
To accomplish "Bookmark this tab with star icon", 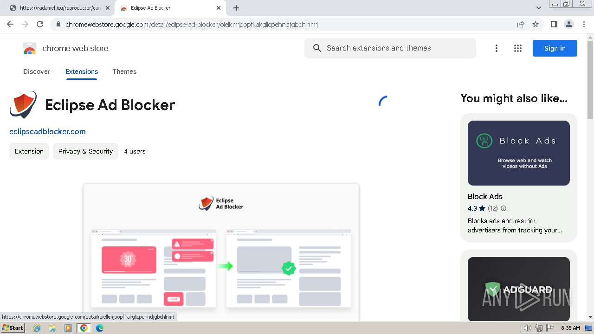I will tap(536, 24).
